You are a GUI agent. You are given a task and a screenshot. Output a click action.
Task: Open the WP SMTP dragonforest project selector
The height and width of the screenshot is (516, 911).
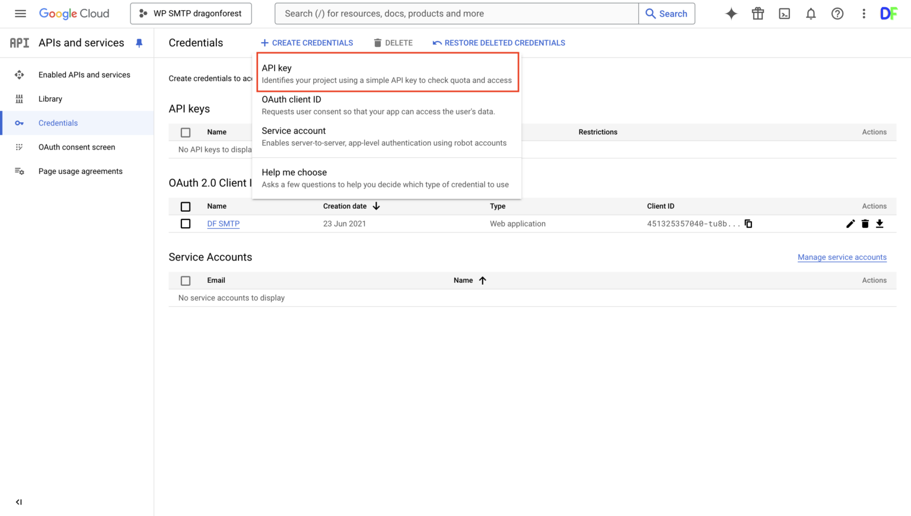point(191,14)
